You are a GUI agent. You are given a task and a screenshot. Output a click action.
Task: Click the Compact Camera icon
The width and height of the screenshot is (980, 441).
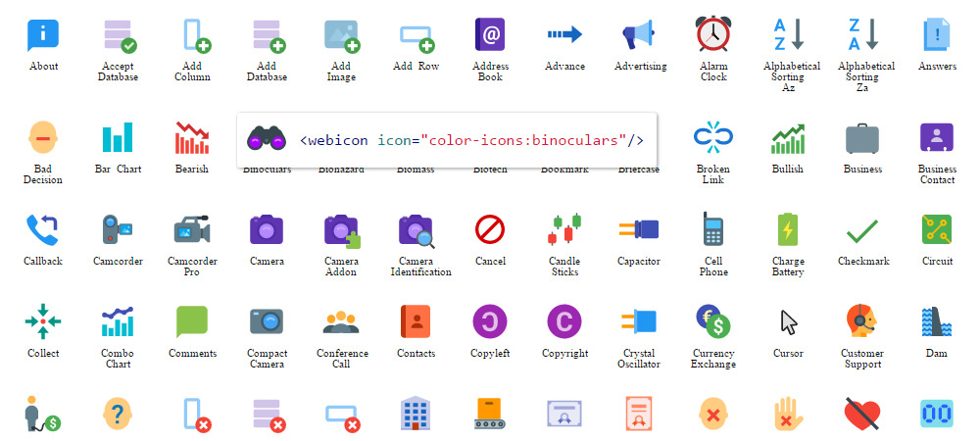click(x=267, y=321)
